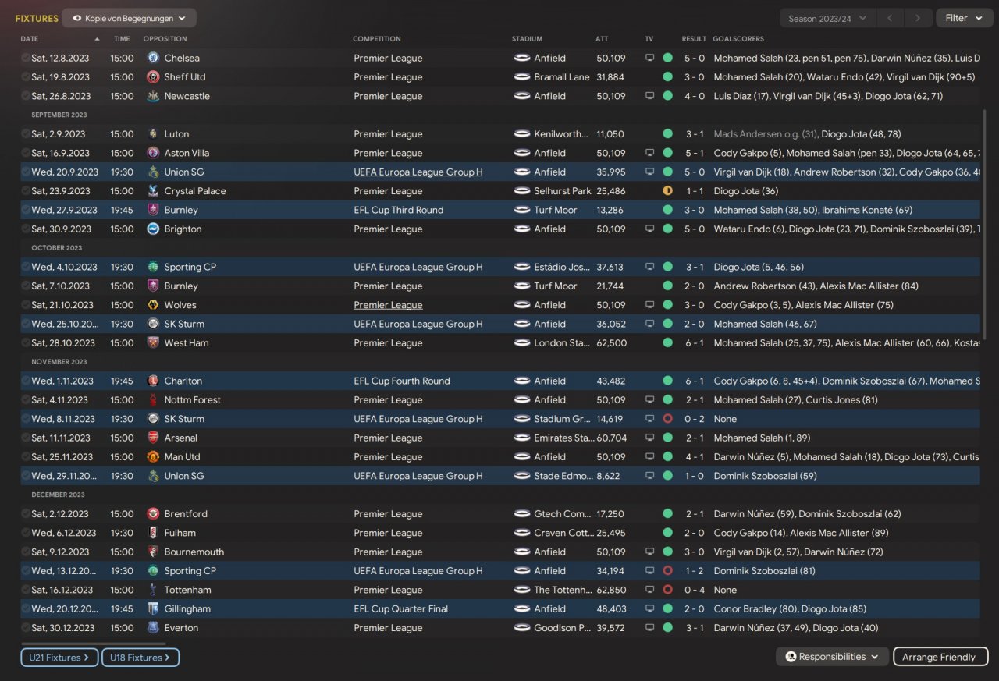Screen dimensions: 999x681
Task: Click the Charlton club badge
Action: pyautogui.click(x=153, y=381)
